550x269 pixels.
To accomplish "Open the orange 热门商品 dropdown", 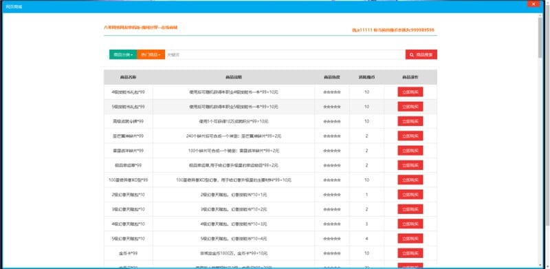I will coord(151,54).
